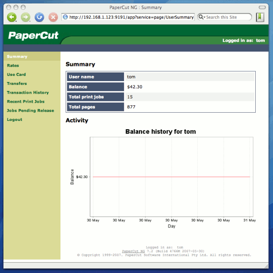273x273 pixels.
Task: Click the 31 May axis label
Action: pos(250,220)
